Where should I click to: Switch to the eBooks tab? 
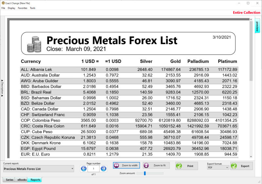[x=22, y=180]
